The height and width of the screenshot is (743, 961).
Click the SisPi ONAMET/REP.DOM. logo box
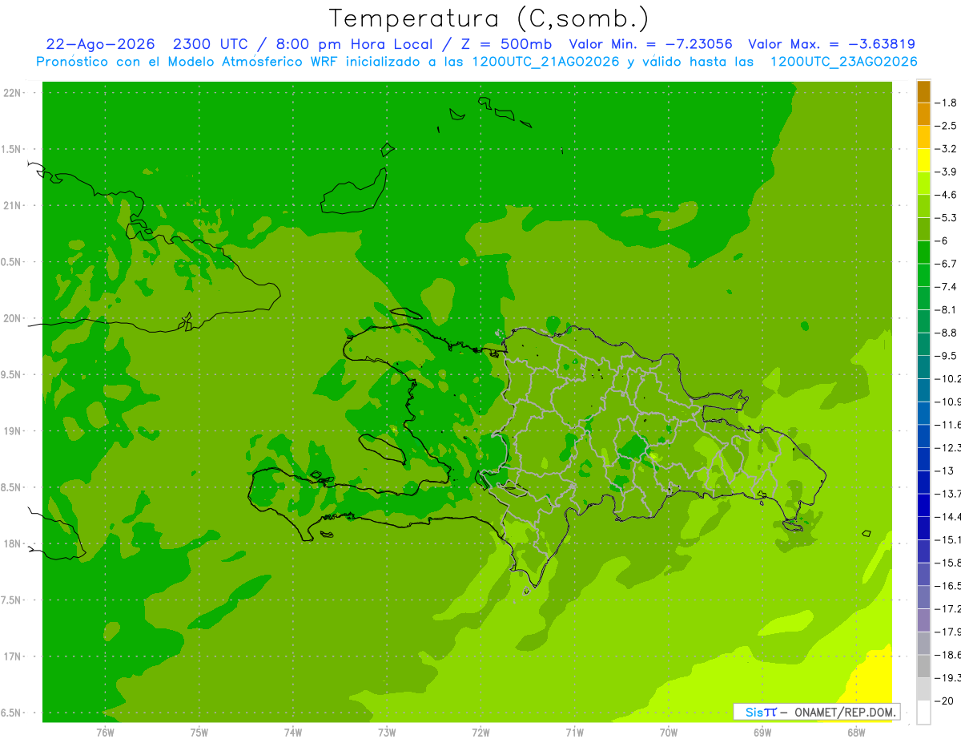pos(817,712)
